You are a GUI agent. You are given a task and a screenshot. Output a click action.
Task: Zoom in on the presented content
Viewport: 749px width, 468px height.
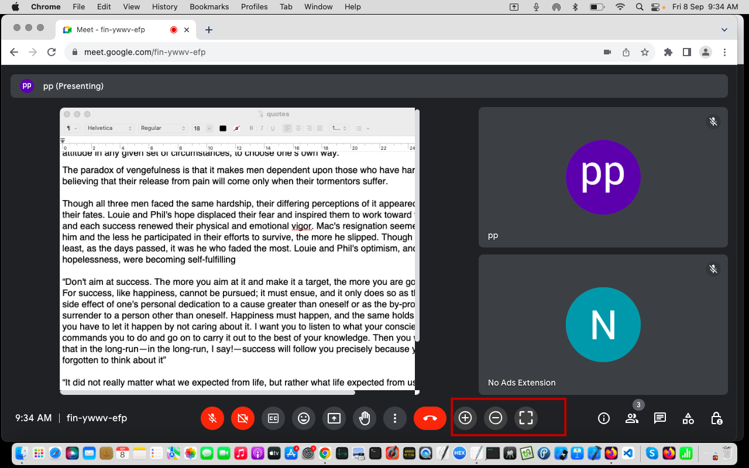(465, 418)
